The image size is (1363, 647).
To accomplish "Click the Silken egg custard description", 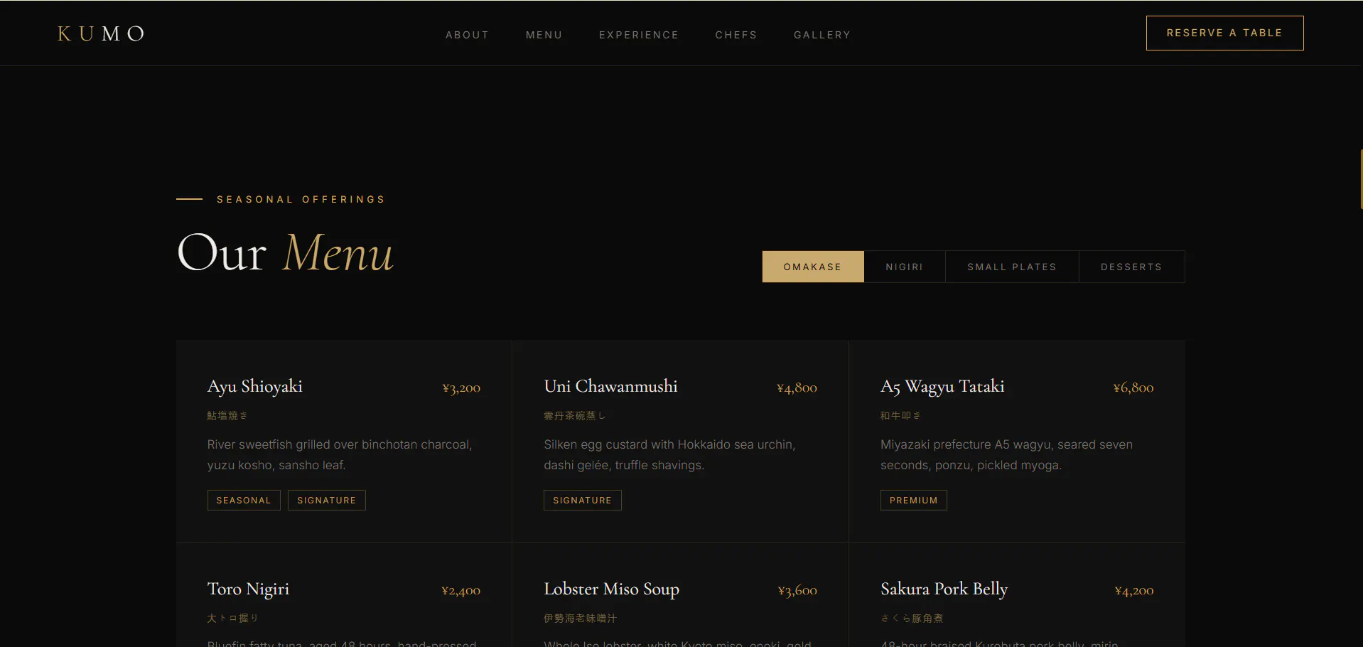I will tap(669, 454).
